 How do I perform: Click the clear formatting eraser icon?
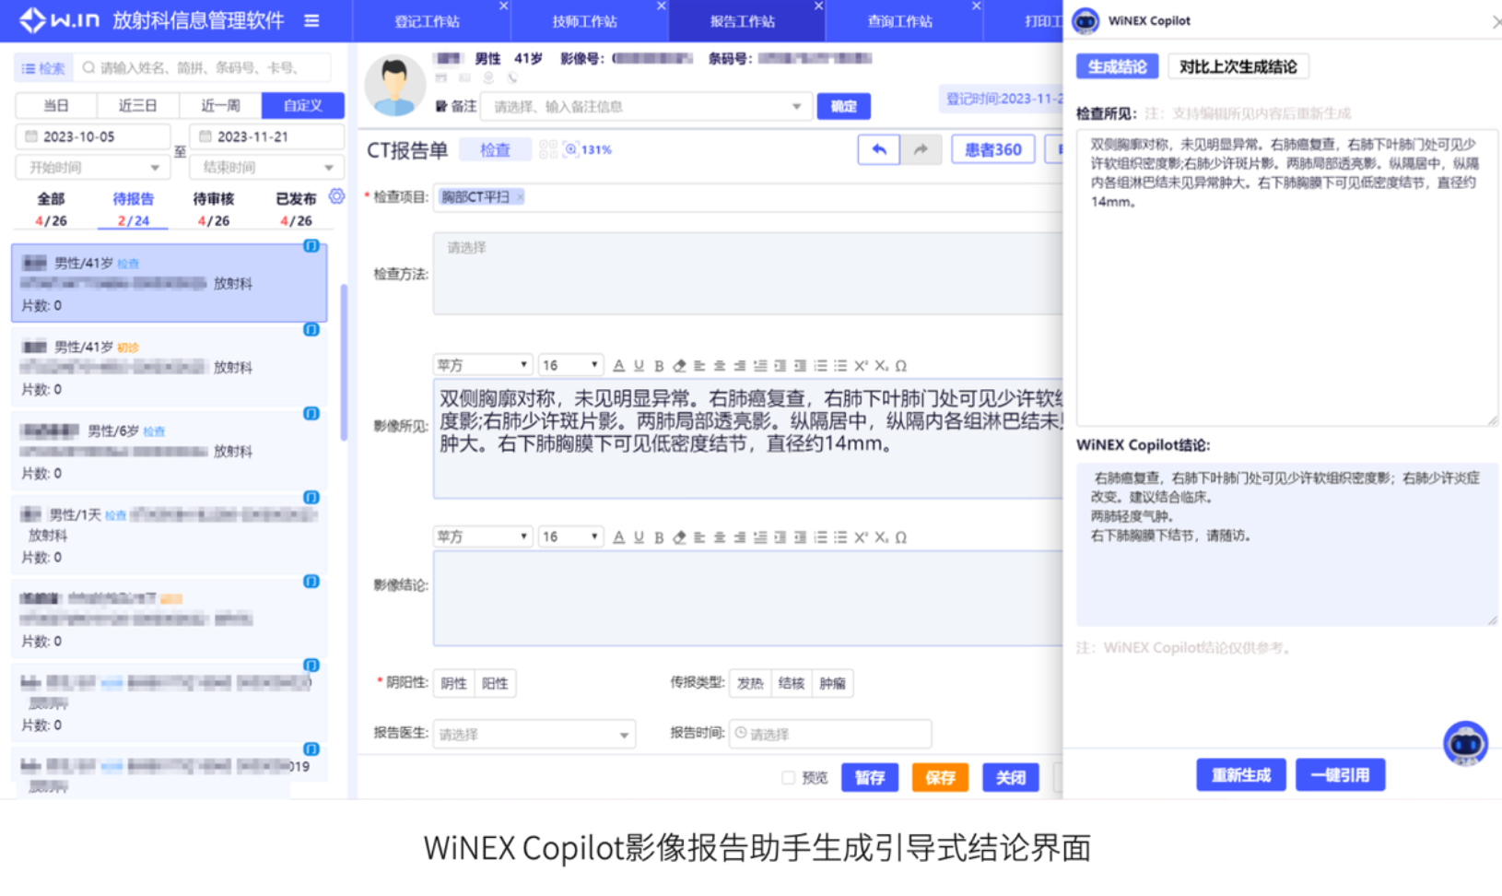[680, 365]
